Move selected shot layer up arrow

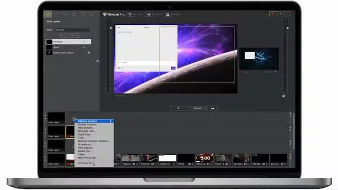tap(73, 35)
